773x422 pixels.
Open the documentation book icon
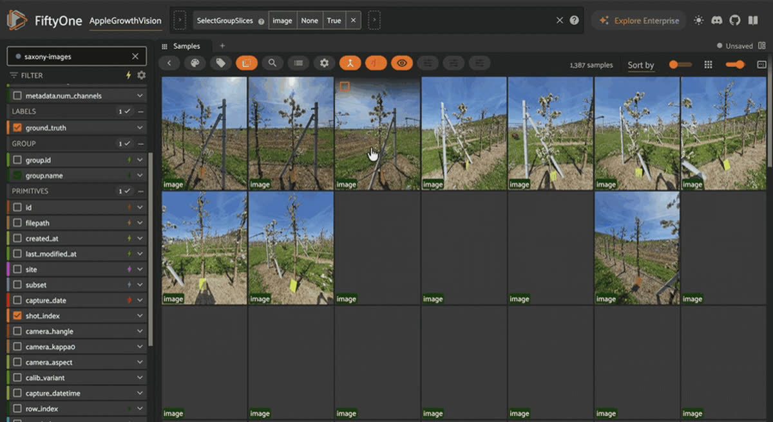pos(752,21)
